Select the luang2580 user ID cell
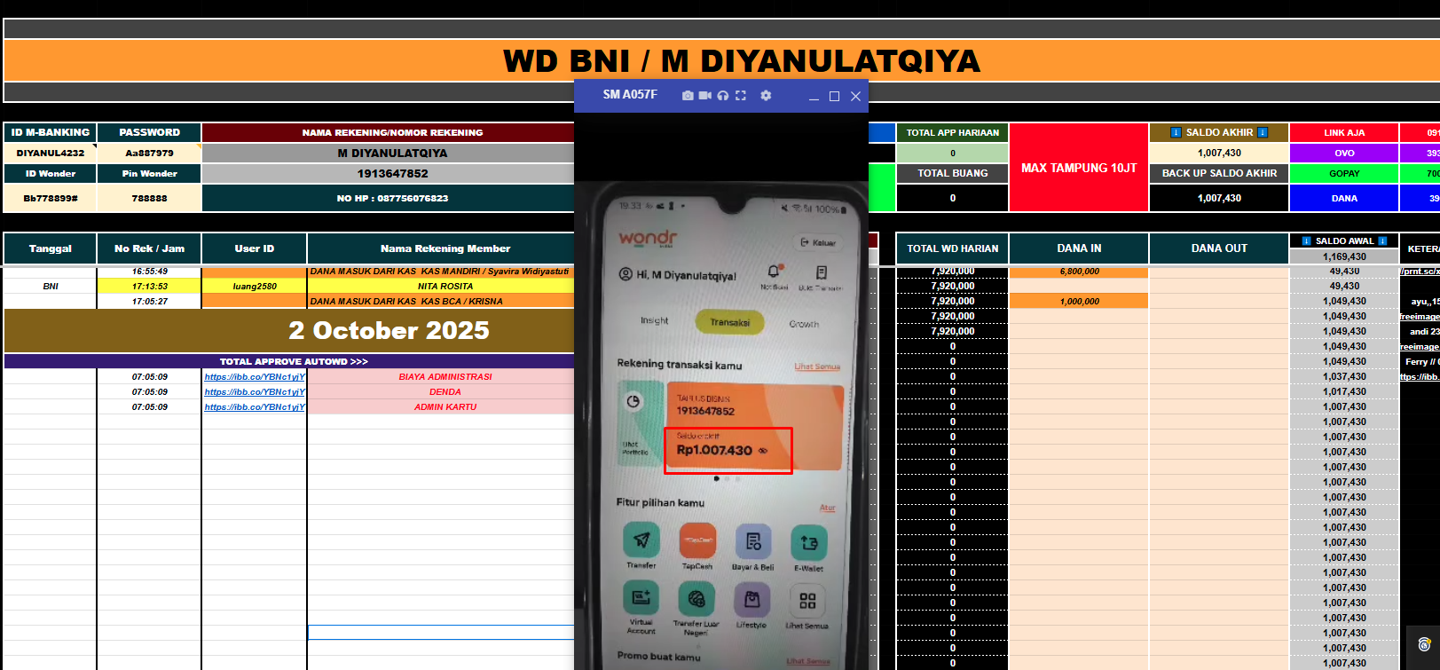 click(x=255, y=286)
